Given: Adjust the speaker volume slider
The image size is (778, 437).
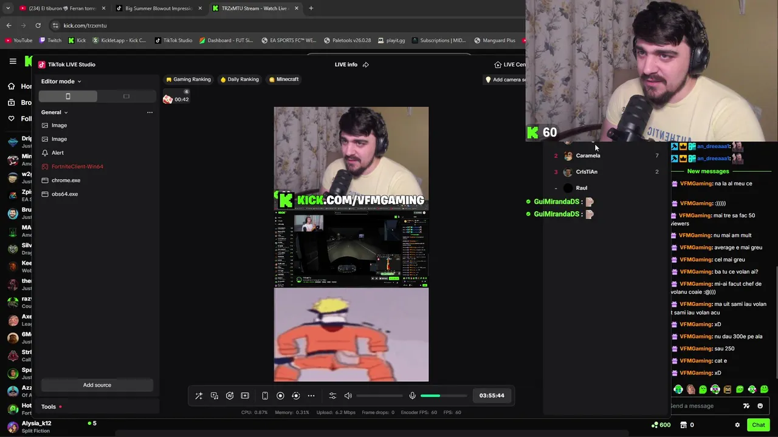Looking at the screenshot, I should click(x=380, y=396).
